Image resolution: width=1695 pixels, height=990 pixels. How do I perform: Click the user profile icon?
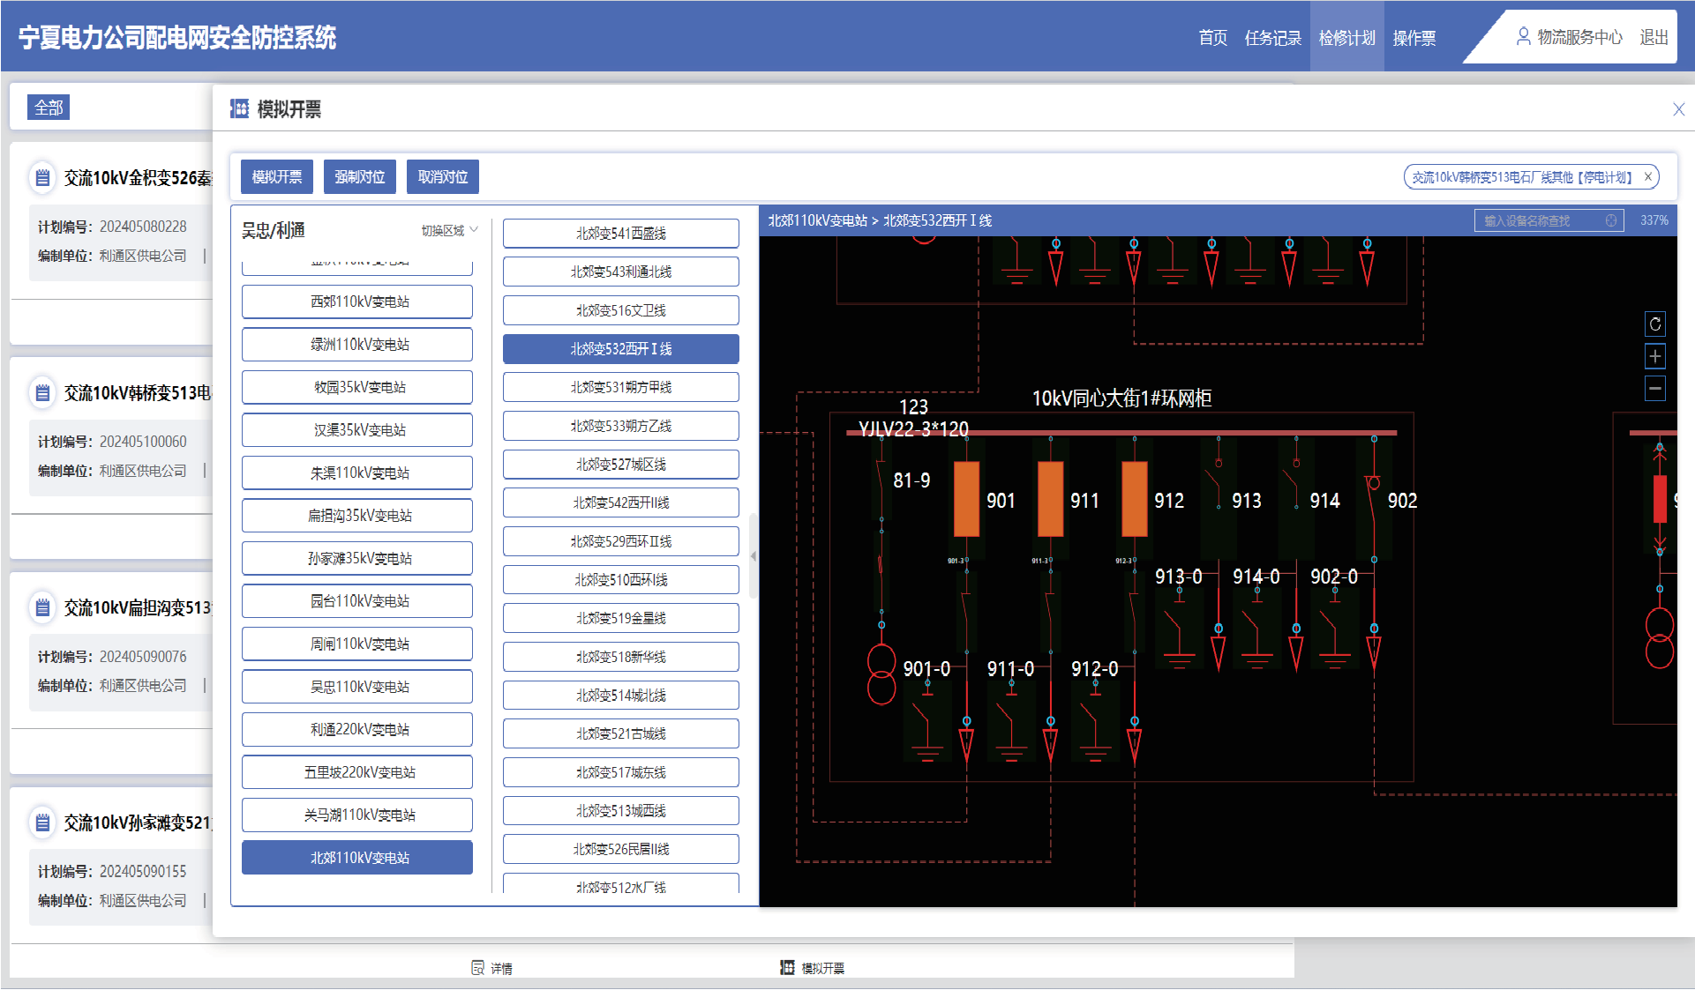[x=1523, y=37]
